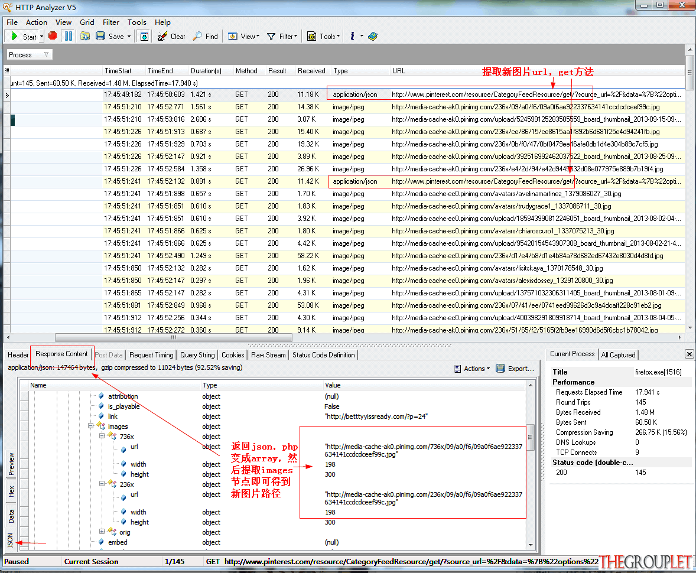This screenshot has height=573, width=696.
Task: Click the JSON tree vertical scrollbar thumb
Action: (x=531, y=437)
